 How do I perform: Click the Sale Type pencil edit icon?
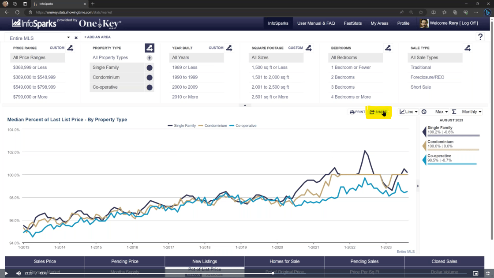(468, 48)
